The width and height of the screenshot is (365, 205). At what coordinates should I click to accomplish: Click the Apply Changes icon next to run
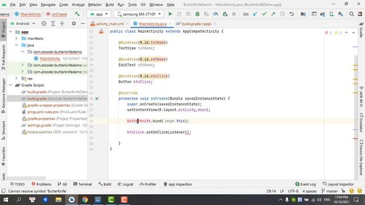[x=179, y=14]
